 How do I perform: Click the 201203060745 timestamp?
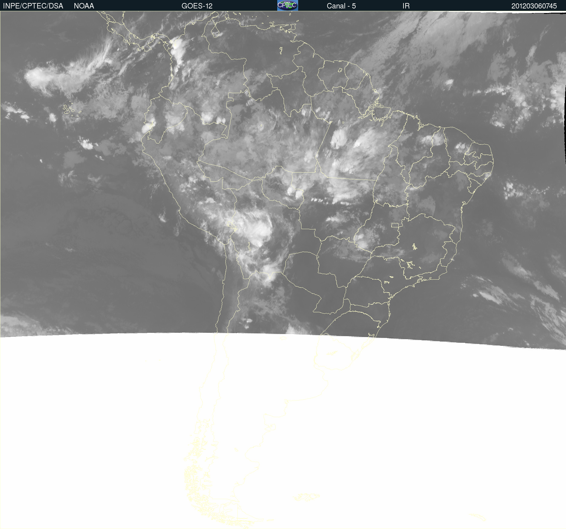click(x=534, y=6)
